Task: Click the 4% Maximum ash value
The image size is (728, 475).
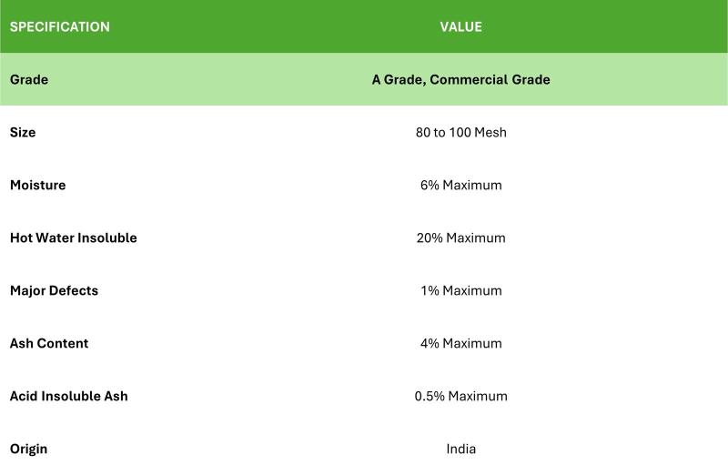Action: point(461,343)
